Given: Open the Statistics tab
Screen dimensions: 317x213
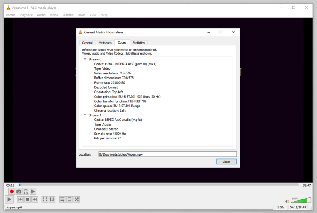Looking at the screenshot, I should 139,43.
